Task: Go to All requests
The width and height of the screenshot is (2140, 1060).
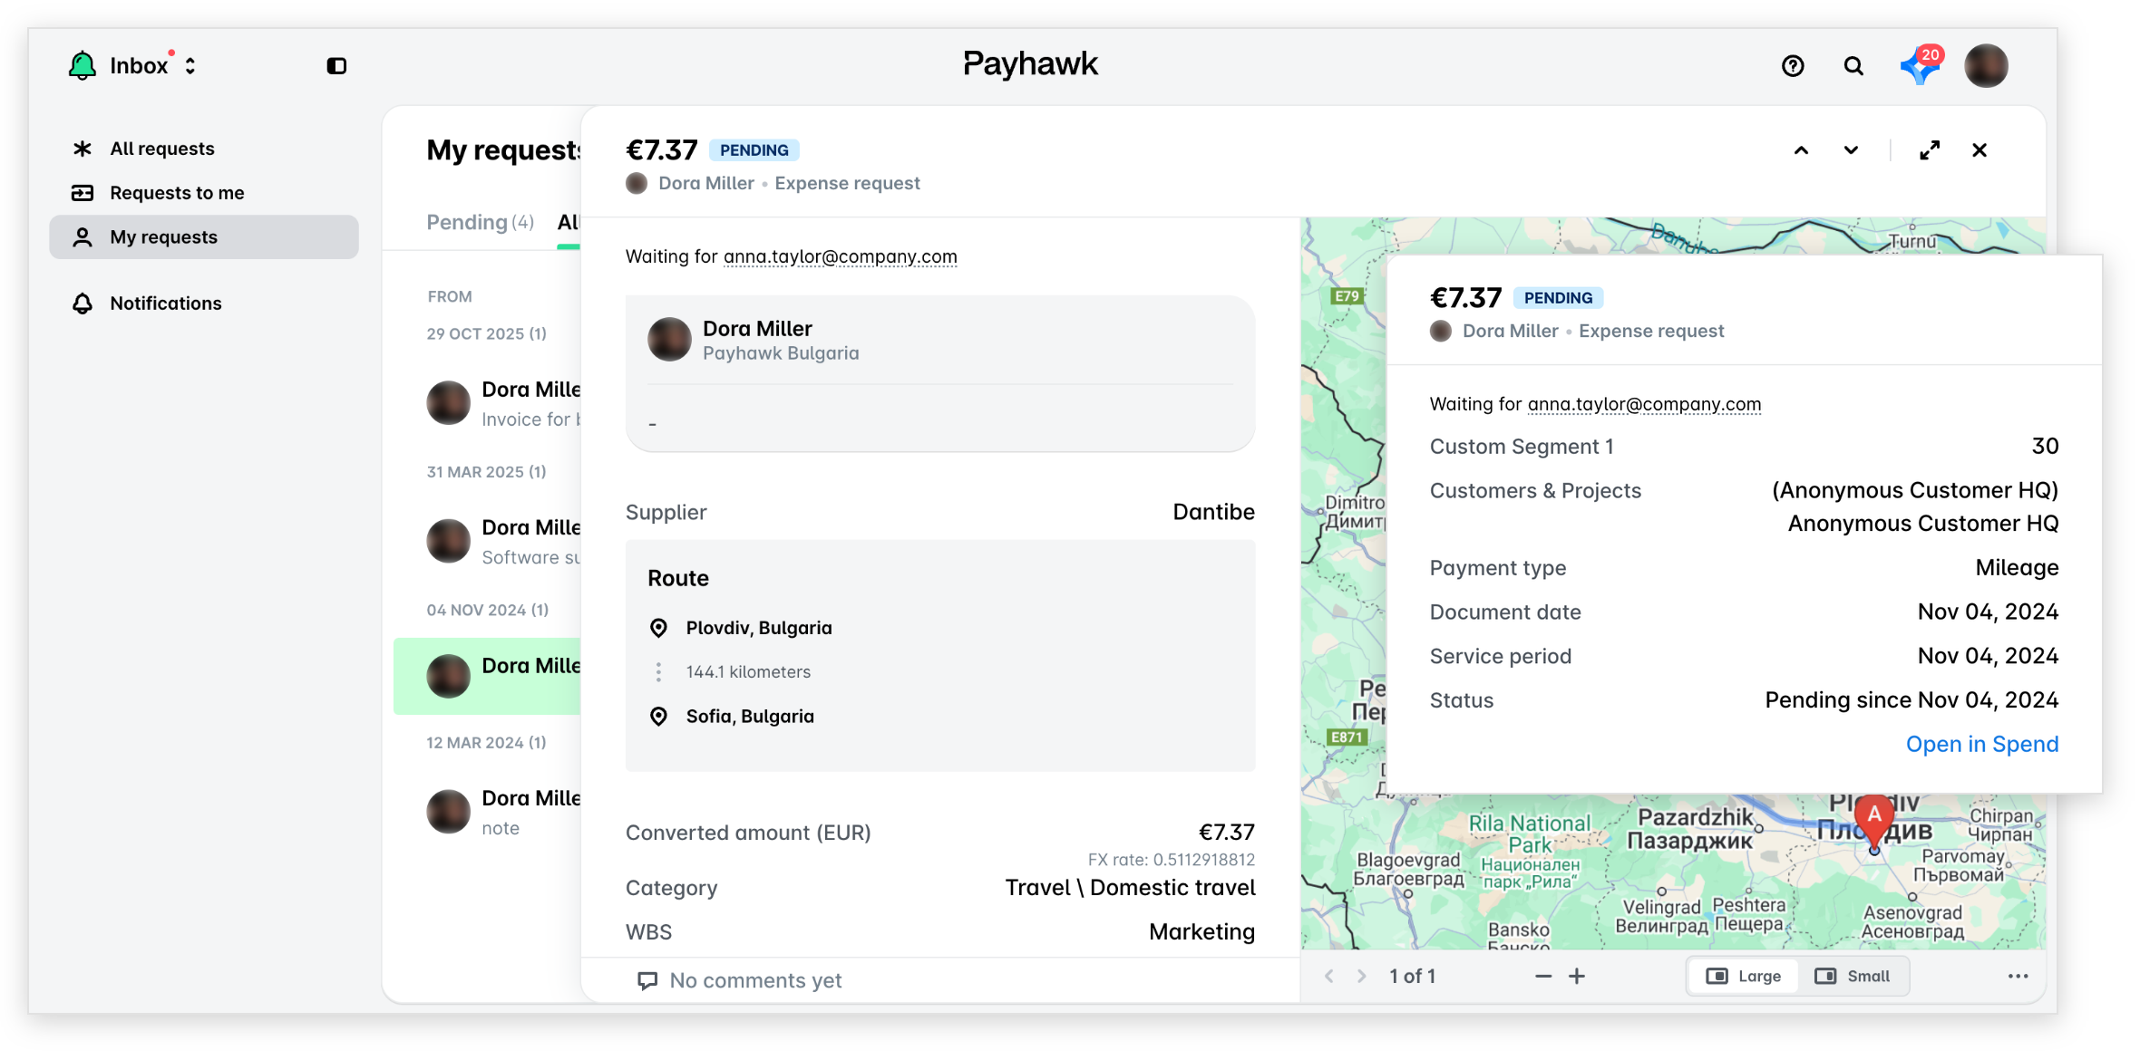Action: 203,149
